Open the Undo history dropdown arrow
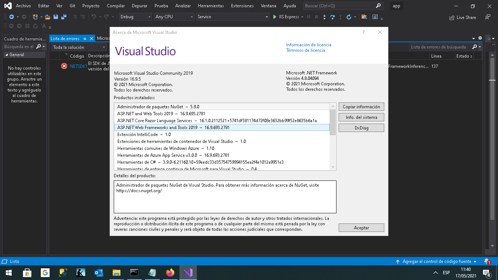498x280 pixels. 100,17
